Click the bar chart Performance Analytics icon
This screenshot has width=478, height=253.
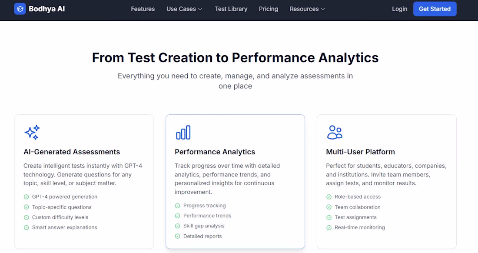click(x=183, y=132)
